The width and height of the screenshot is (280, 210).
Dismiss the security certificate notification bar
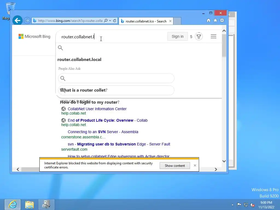click(195, 165)
